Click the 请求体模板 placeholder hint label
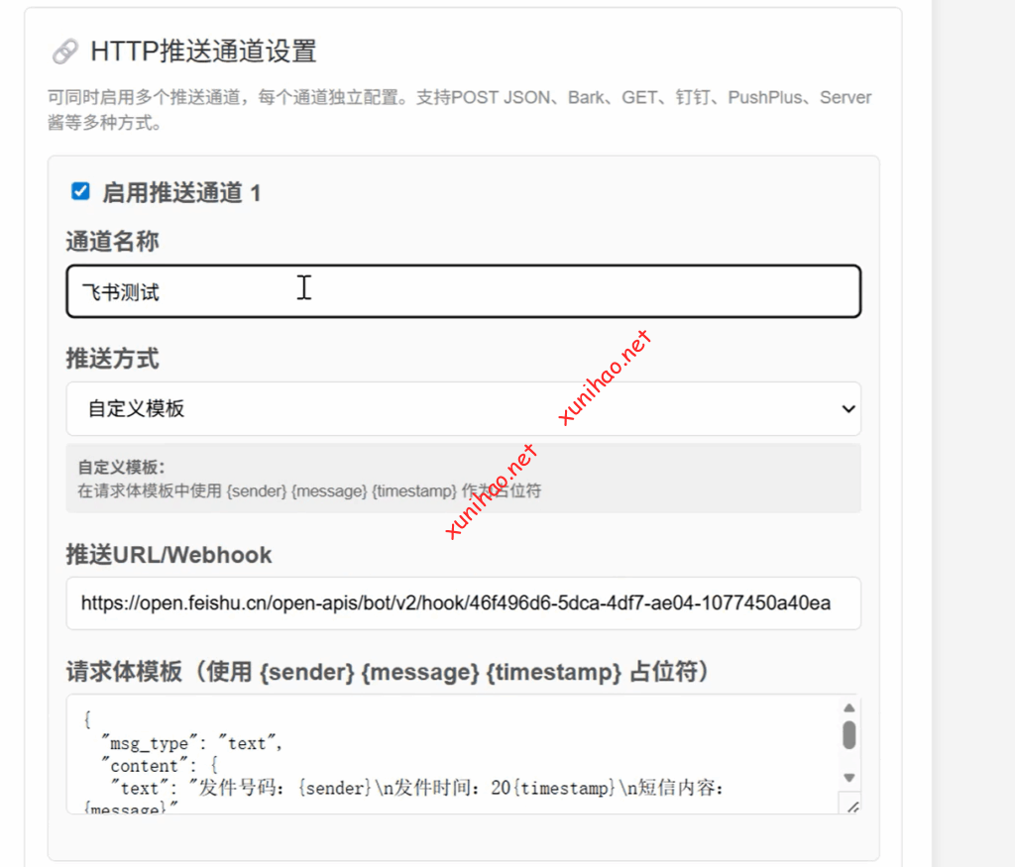 point(388,672)
